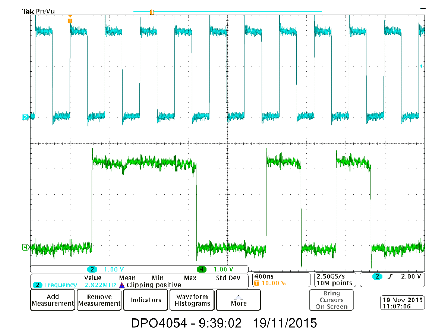Click the cyan trigger level arrow on right edge
The width and height of the screenshot is (448, 336).
pos(421,65)
